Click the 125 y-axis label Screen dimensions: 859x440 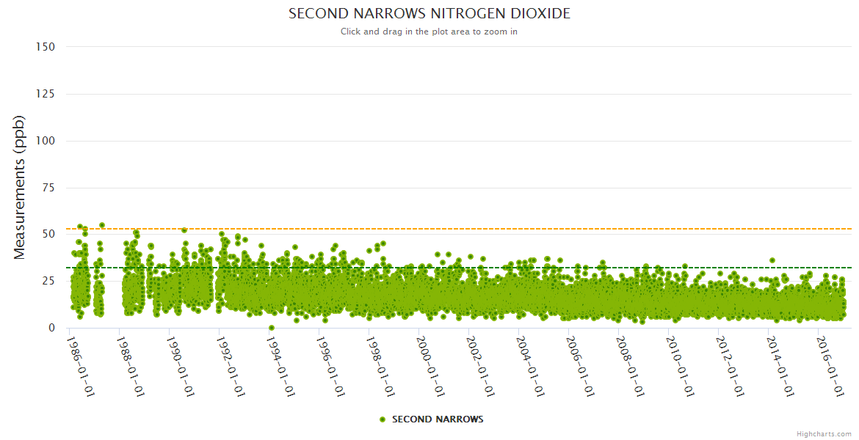pos(46,94)
